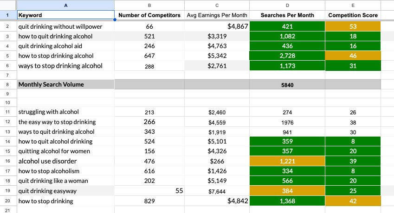Select column D header
Image resolution: width=394 pixels, height=213 pixels.
[x=287, y=5]
